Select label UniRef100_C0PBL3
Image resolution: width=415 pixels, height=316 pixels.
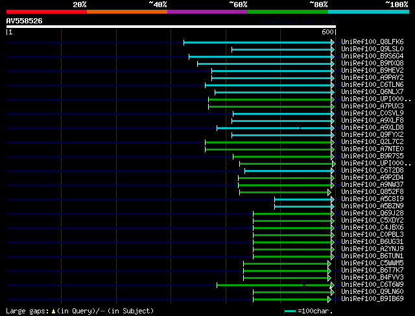[372, 235]
